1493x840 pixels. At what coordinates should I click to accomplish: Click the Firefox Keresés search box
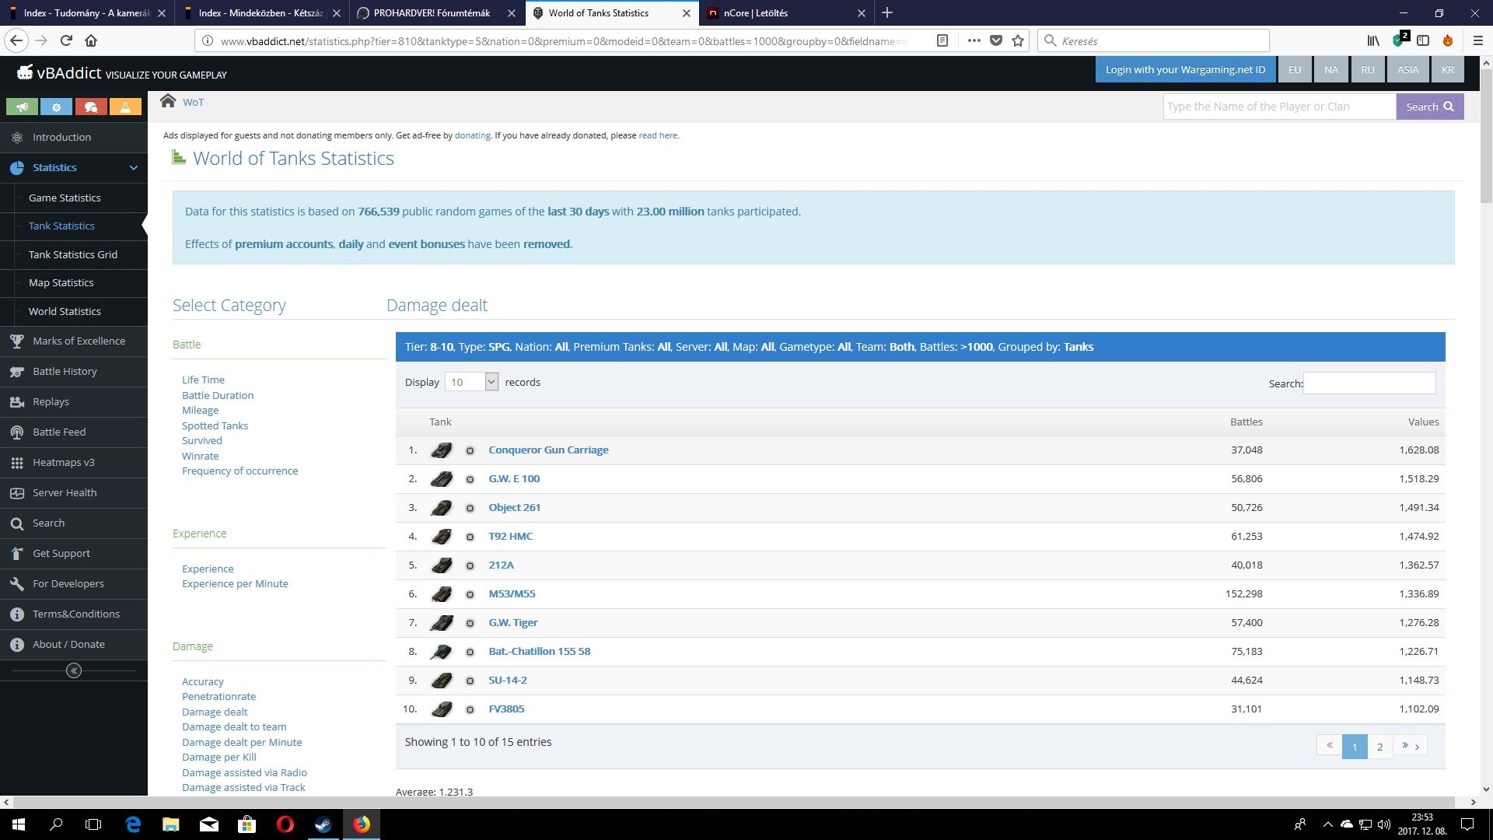point(1154,40)
